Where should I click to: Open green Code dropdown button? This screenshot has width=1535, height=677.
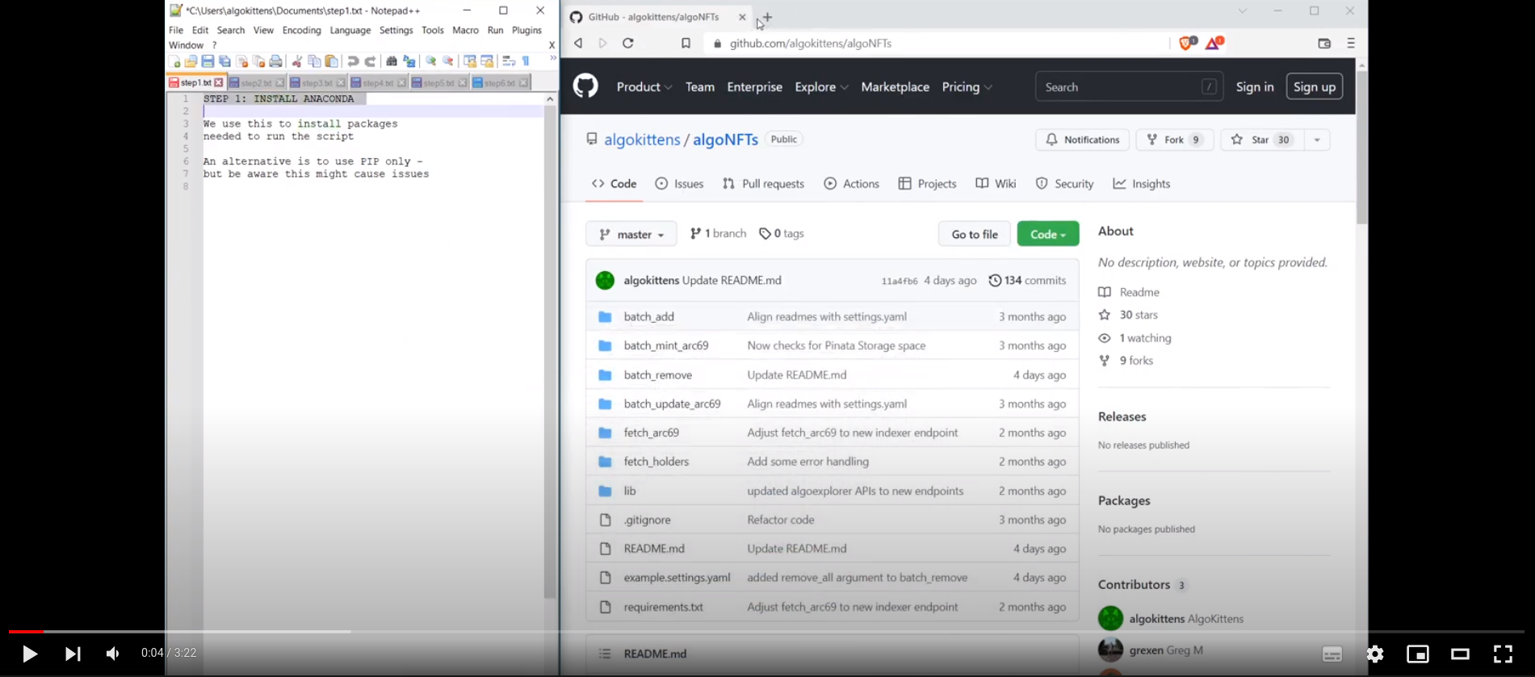1048,234
